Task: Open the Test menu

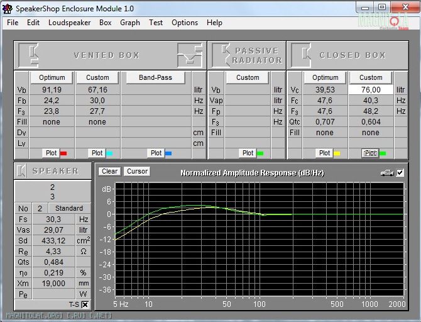Action: 156,23
